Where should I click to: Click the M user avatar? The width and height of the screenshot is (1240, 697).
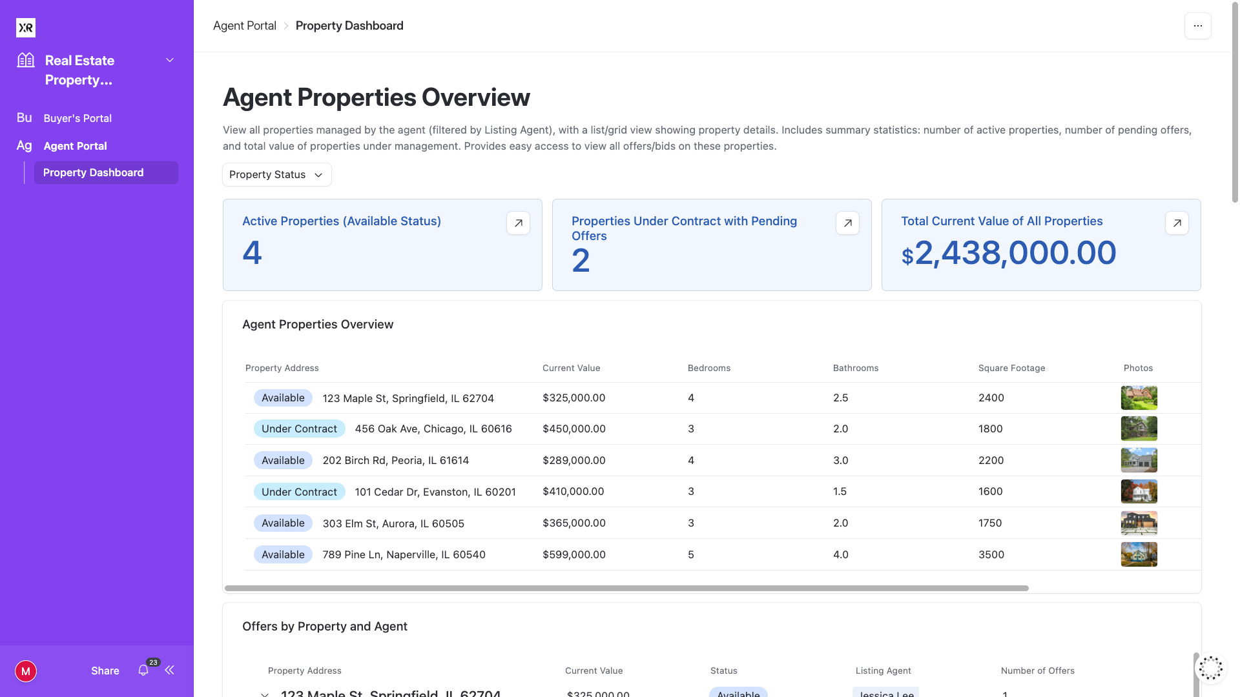pos(26,671)
